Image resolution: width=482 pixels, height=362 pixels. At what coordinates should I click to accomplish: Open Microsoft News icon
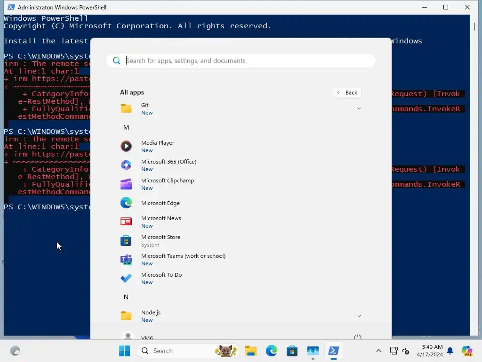[x=126, y=222]
